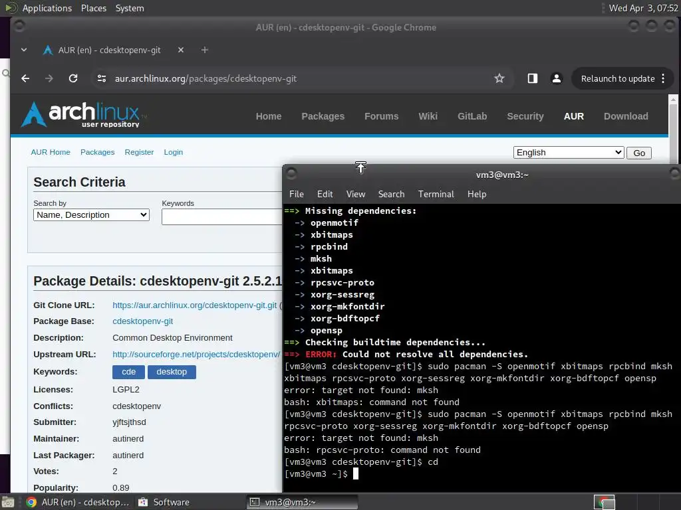Click the Go button
681x510 pixels.
(639, 153)
